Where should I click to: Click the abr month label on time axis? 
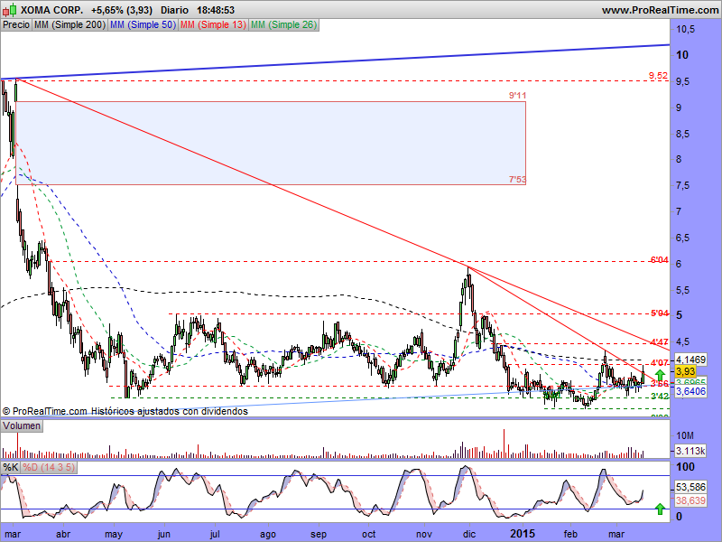(63, 535)
